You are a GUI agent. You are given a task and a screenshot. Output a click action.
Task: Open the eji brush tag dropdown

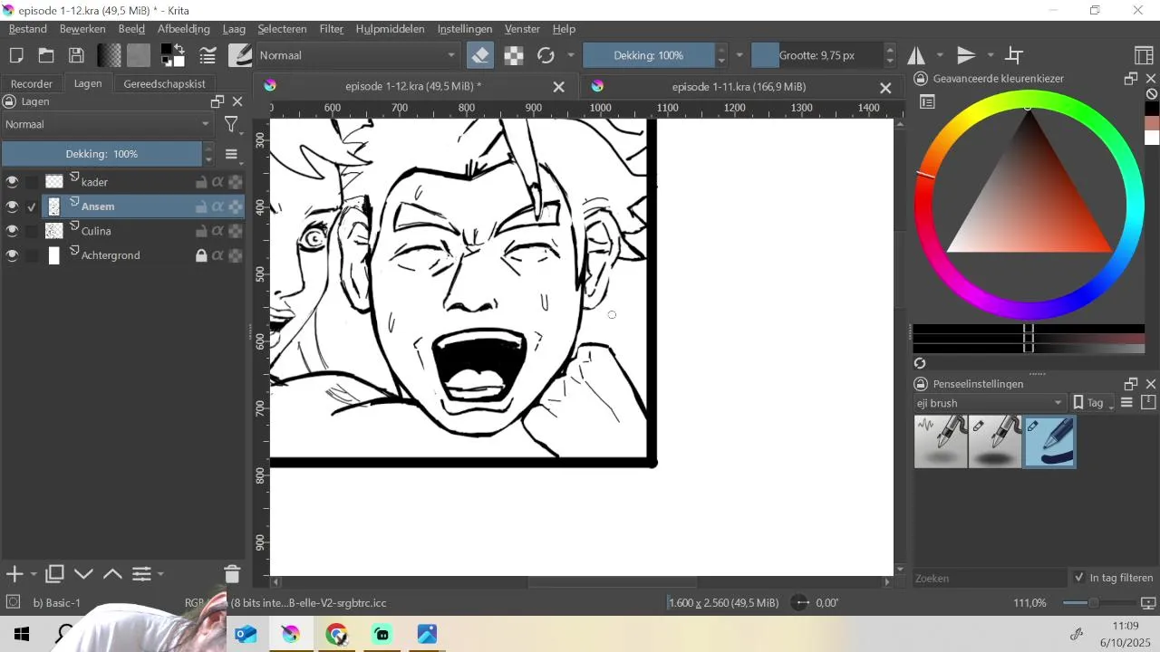pos(990,403)
